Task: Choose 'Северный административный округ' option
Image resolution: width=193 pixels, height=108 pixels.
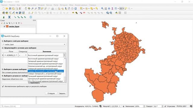Action: point(46,69)
